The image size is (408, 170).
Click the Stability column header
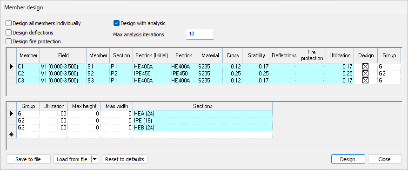256,55
